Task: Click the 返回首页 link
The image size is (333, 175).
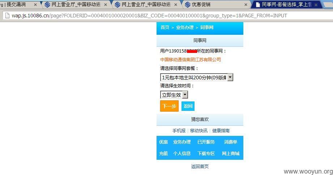Action: (x=200, y=166)
